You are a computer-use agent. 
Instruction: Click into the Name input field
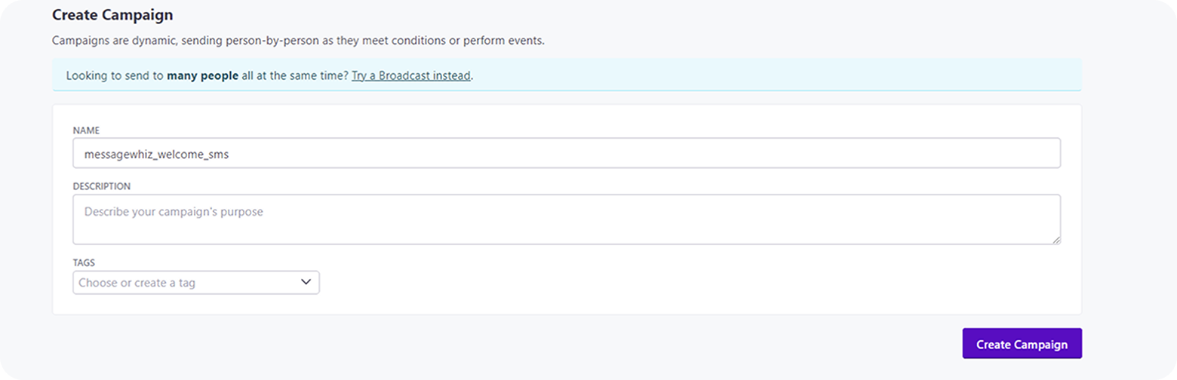(x=567, y=153)
